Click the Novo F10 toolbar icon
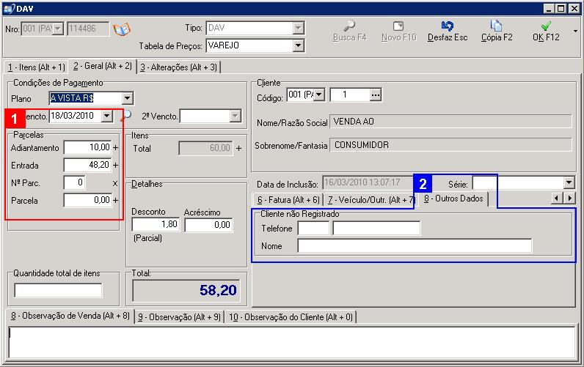Viewport: 584px width, 367px height. pyautogui.click(x=398, y=26)
